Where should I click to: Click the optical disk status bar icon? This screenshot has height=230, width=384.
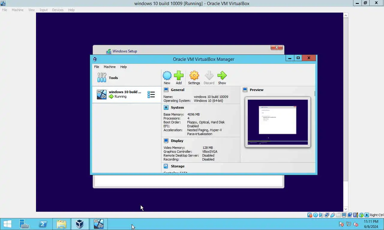pyautogui.click(x=315, y=215)
